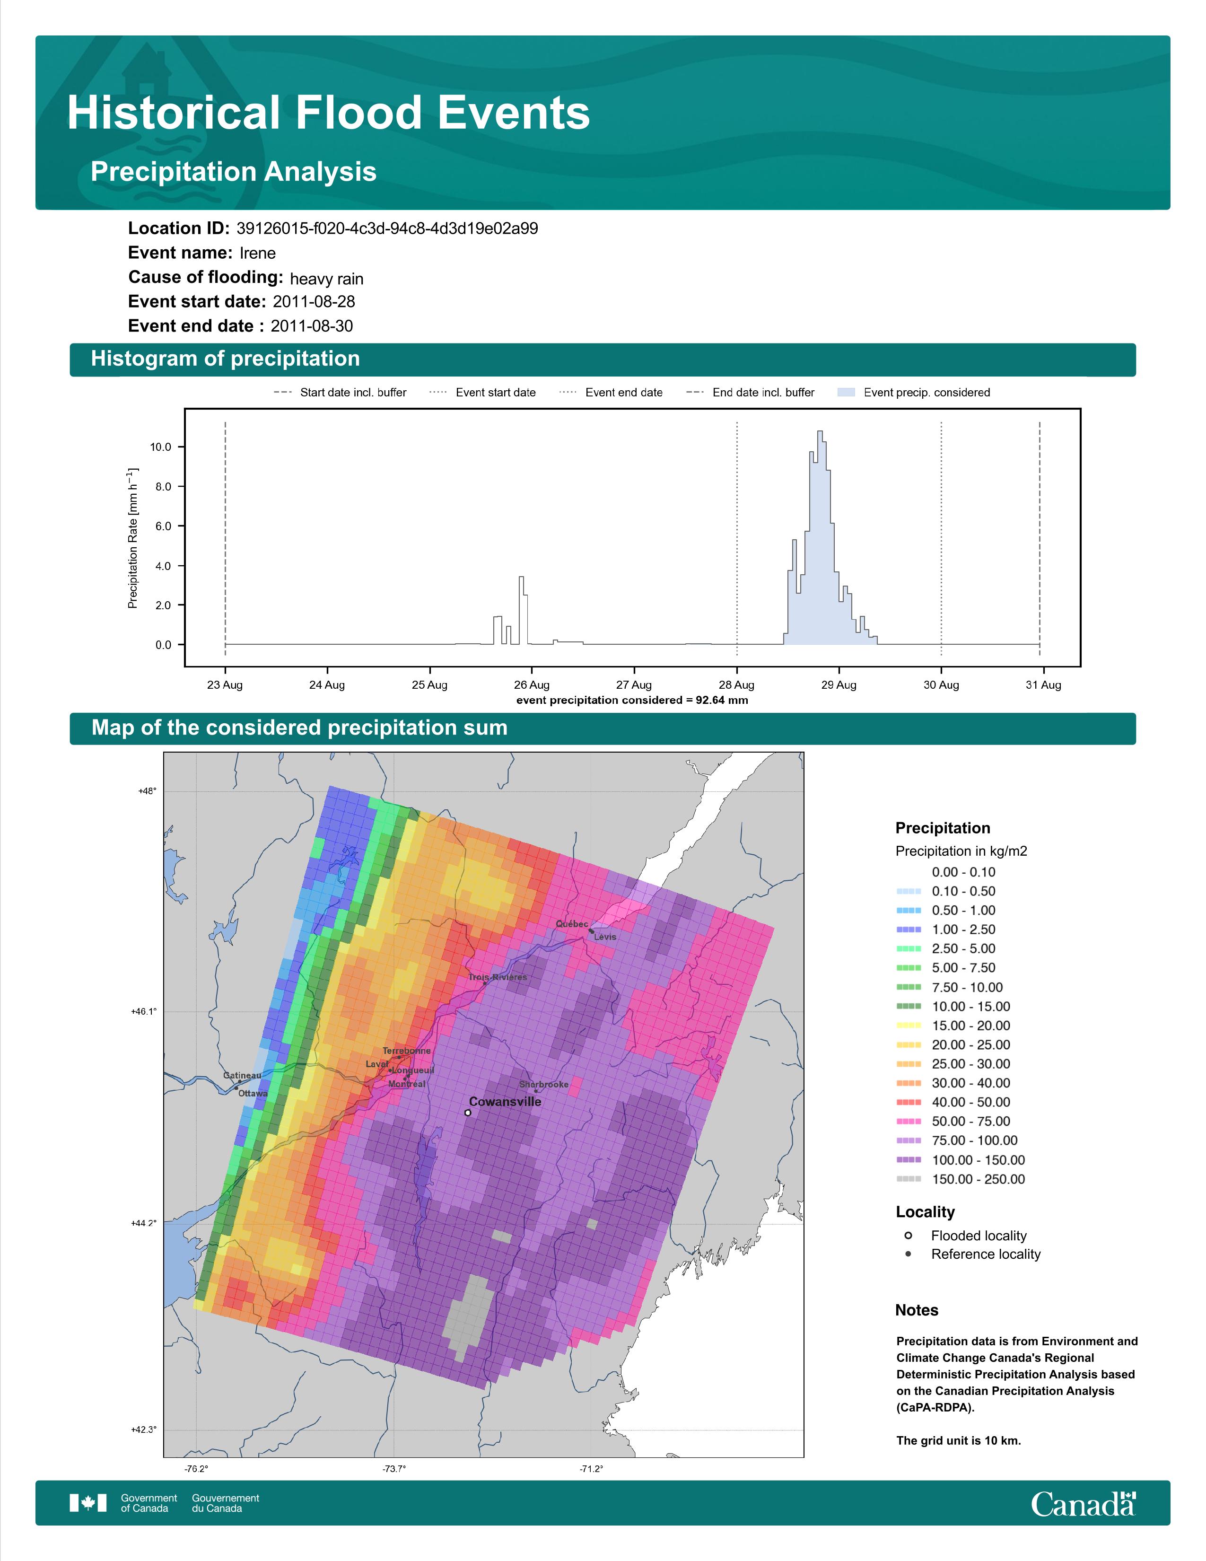Click the 100.00 - 150.00 precipitation color swatch
Viewport: 1206px width, 1561px height.
909,1160
